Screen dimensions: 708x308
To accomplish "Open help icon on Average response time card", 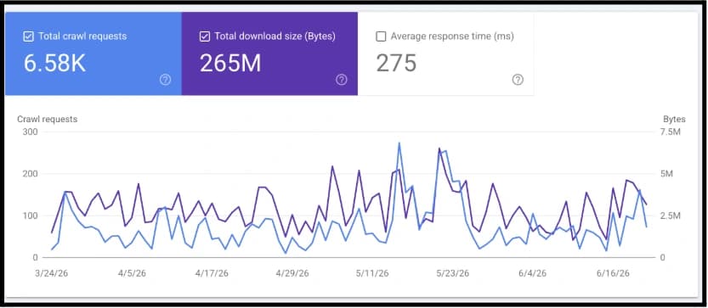I will tap(518, 80).
